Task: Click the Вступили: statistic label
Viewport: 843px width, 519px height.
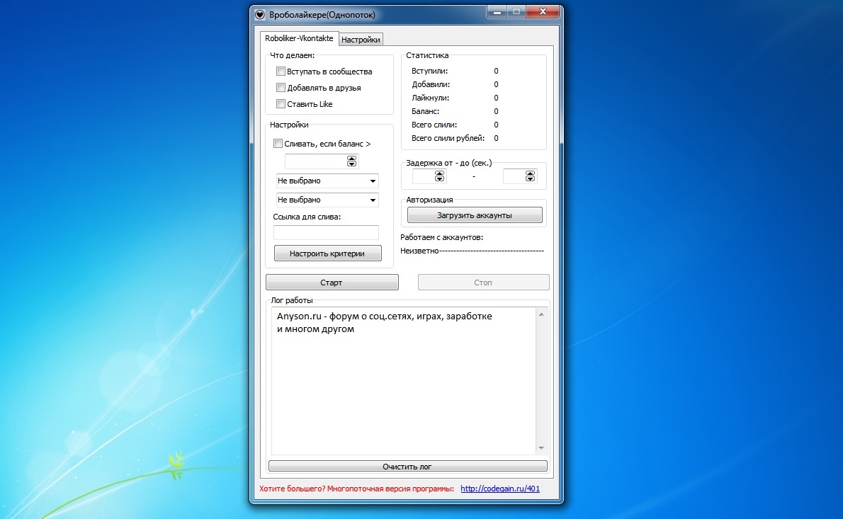Action: tap(429, 71)
